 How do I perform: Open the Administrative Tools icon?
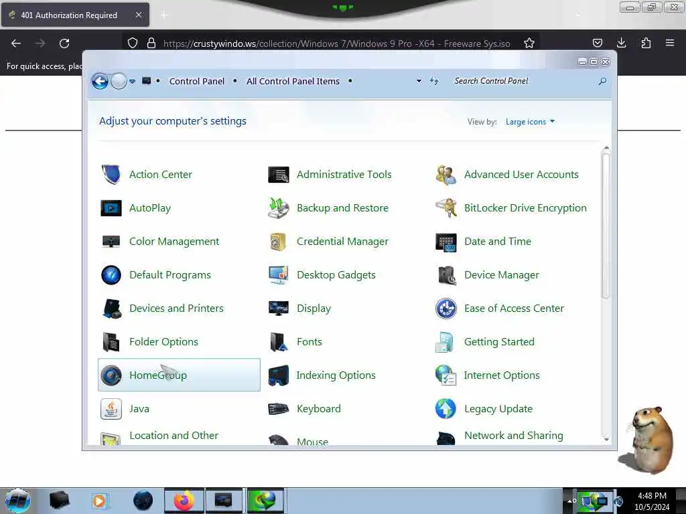coord(278,175)
